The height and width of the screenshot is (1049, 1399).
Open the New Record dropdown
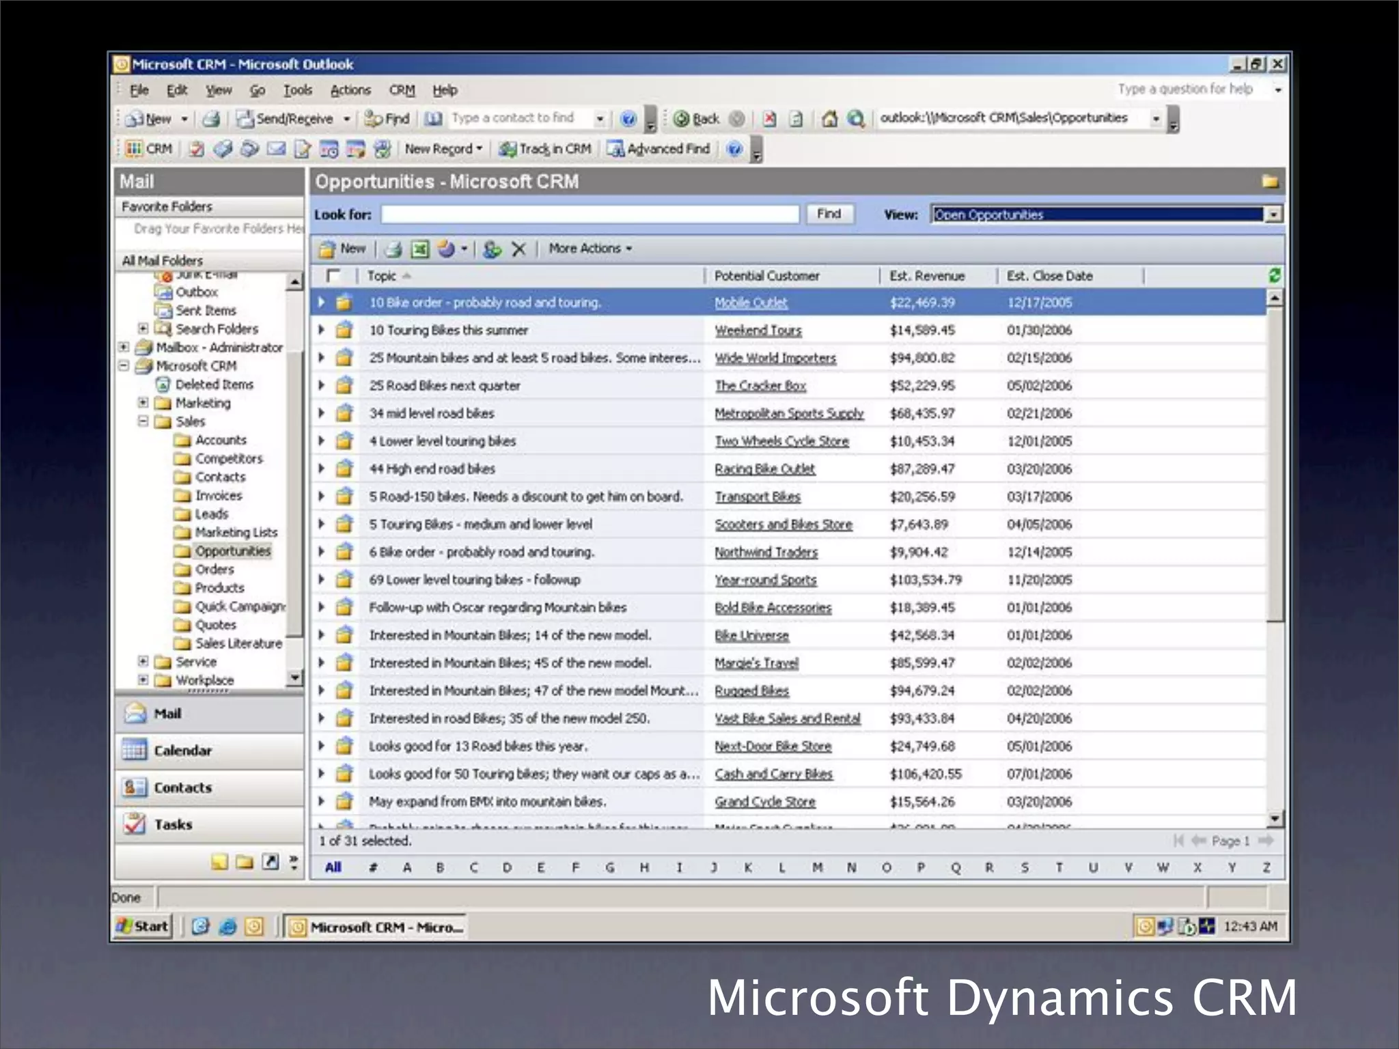443,149
